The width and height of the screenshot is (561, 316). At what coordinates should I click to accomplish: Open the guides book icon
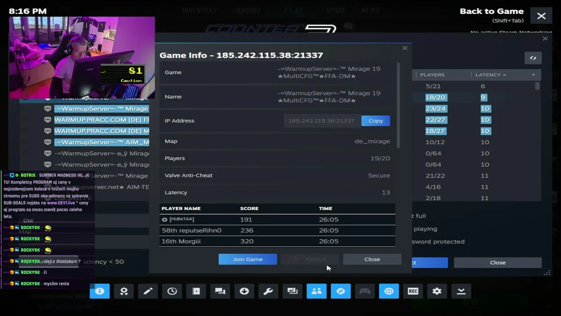[x=196, y=291]
